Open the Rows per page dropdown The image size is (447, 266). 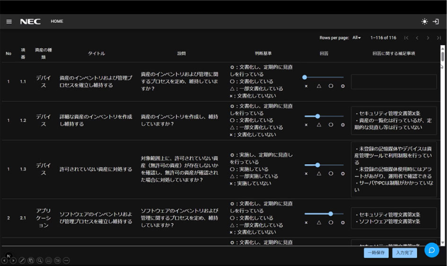pos(356,38)
